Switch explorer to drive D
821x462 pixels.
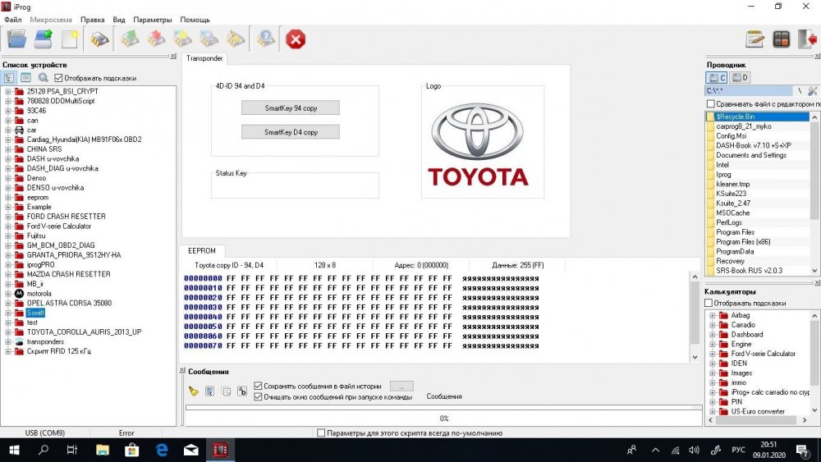pos(740,77)
